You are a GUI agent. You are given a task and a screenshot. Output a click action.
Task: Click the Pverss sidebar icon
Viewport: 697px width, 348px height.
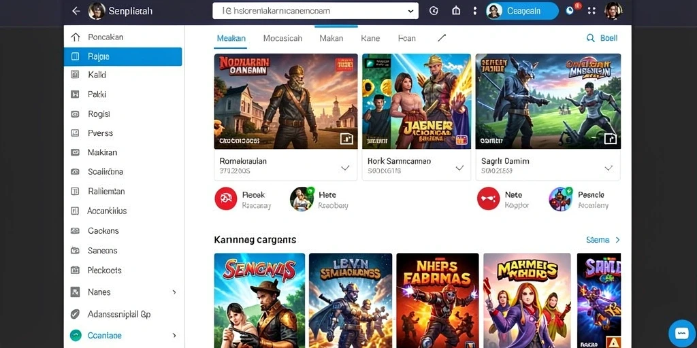tap(75, 133)
